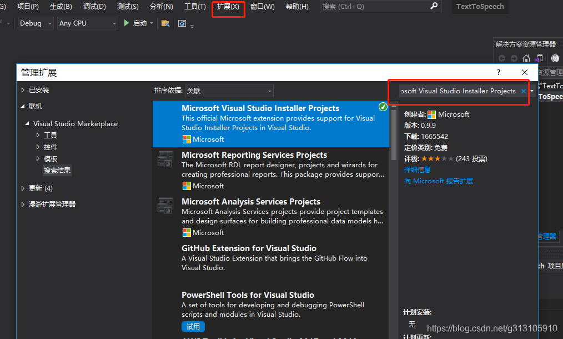Click the Microsoft logo beside creator name
Screen dimensions: 563x339
pyautogui.click(x=431, y=114)
